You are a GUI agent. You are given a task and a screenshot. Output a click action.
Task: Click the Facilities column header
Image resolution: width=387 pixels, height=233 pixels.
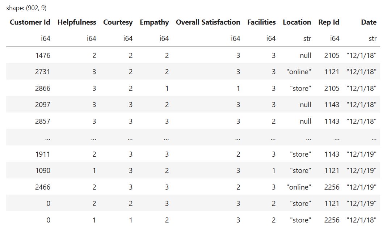(261, 22)
